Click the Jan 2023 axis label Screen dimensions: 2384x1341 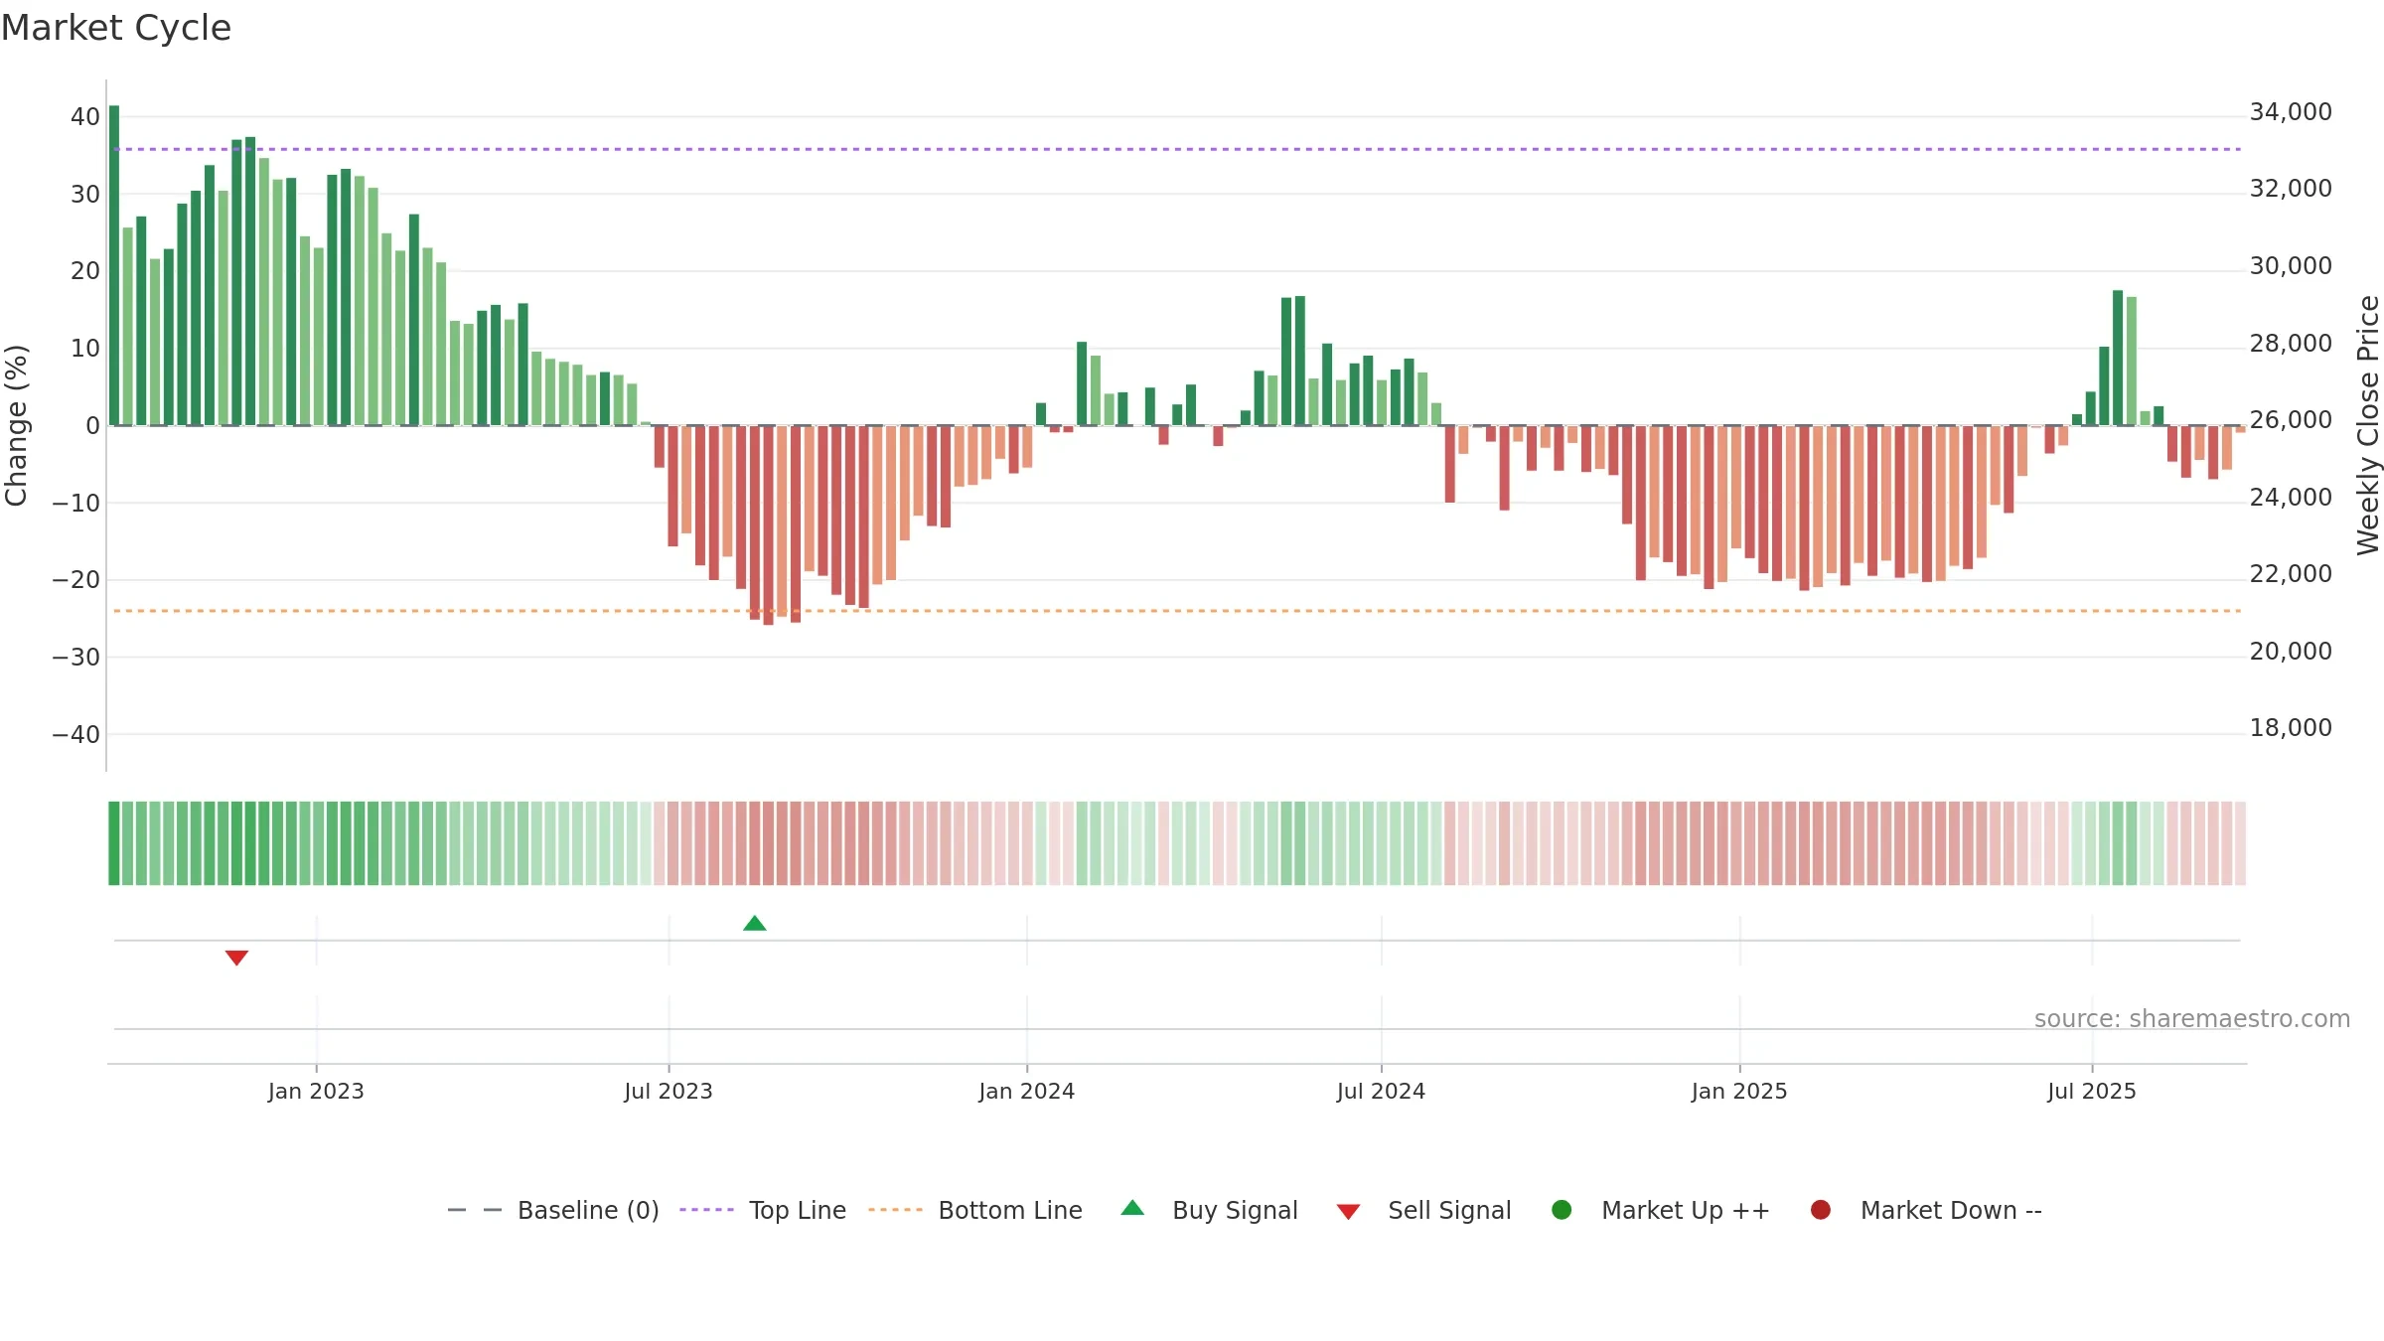click(316, 1092)
